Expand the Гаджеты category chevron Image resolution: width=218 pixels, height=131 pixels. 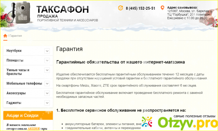click(x=47, y=103)
